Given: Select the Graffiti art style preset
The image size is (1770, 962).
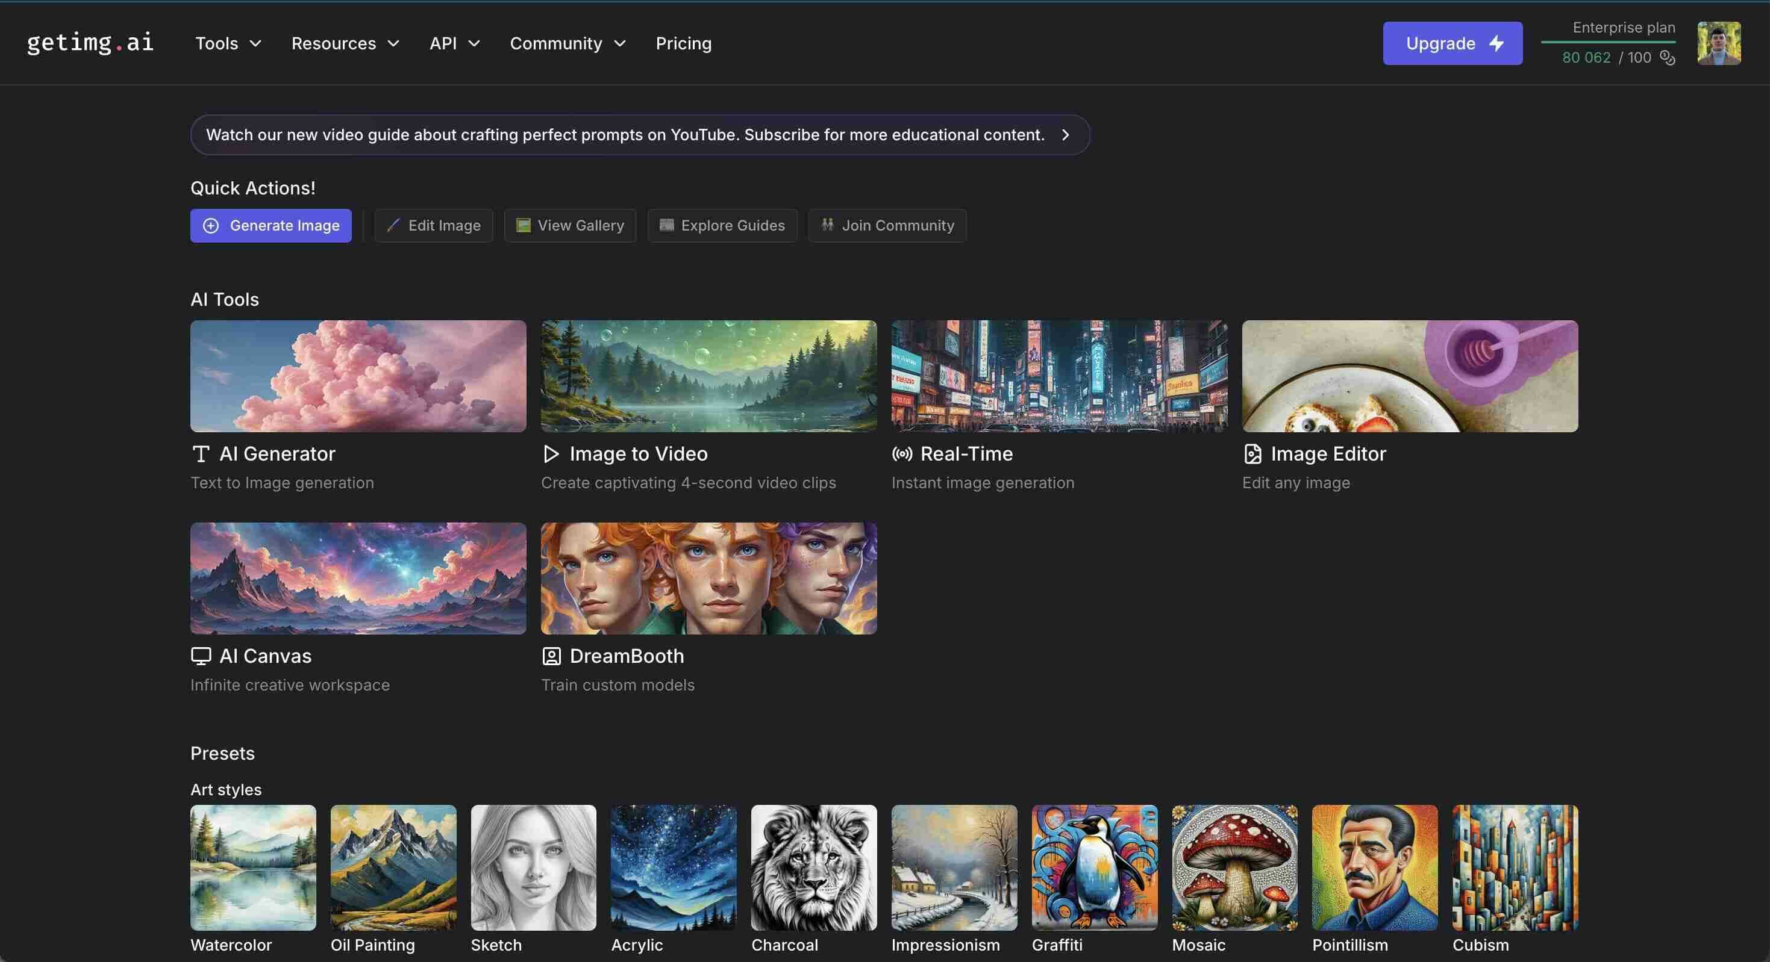Looking at the screenshot, I should tap(1094, 867).
